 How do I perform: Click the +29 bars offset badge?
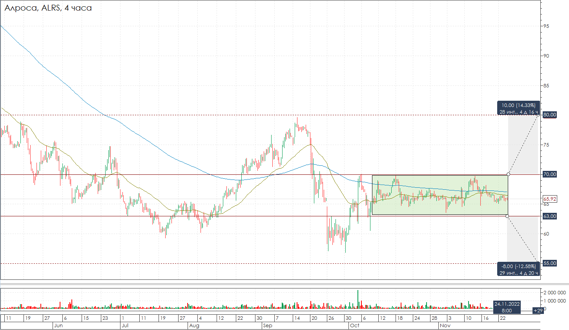point(538,310)
